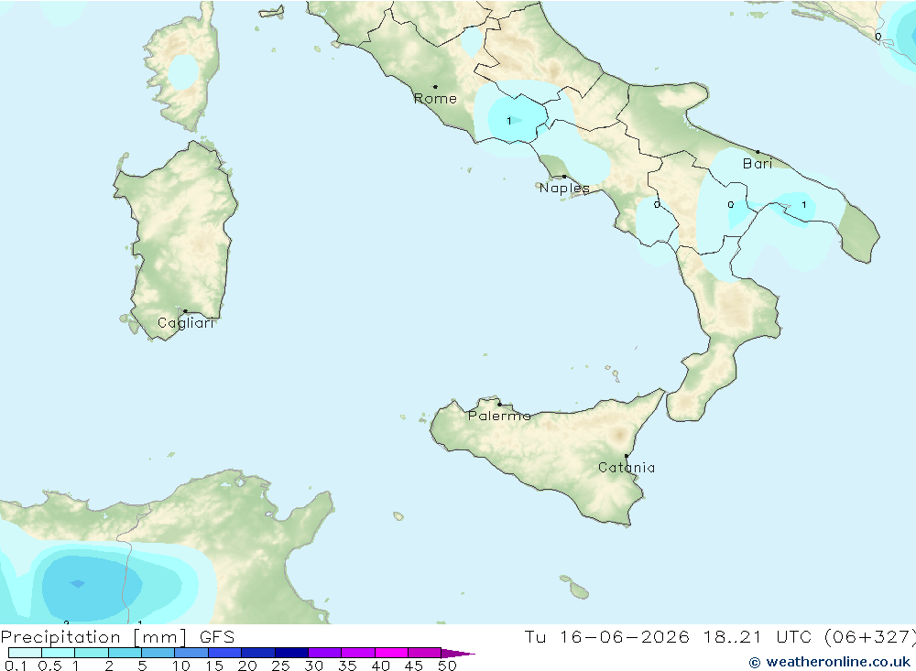
Task: Click the purple legend arrow above 50
Action: (x=458, y=653)
